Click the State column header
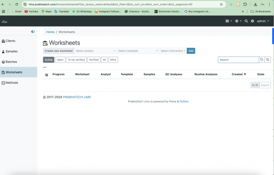The height and width of the screenshot is (175, 274). pyautogui.click(x=261, y=74)
